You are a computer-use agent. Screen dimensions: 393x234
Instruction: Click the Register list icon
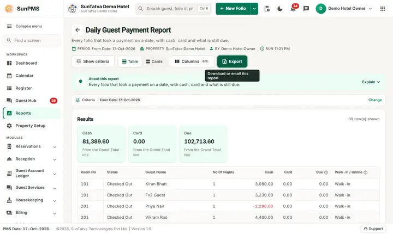tap(9, 88)
